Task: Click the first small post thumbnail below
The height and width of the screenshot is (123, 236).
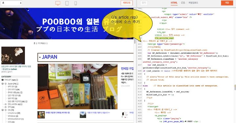Action: [41, 115]
